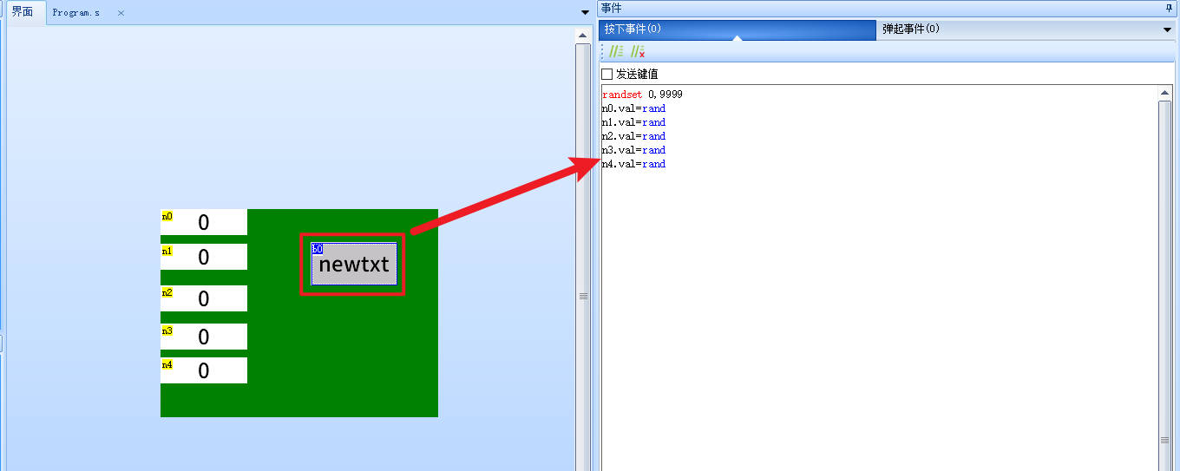
Task: Select the n0 number component
Action: (x=204, y=223)
